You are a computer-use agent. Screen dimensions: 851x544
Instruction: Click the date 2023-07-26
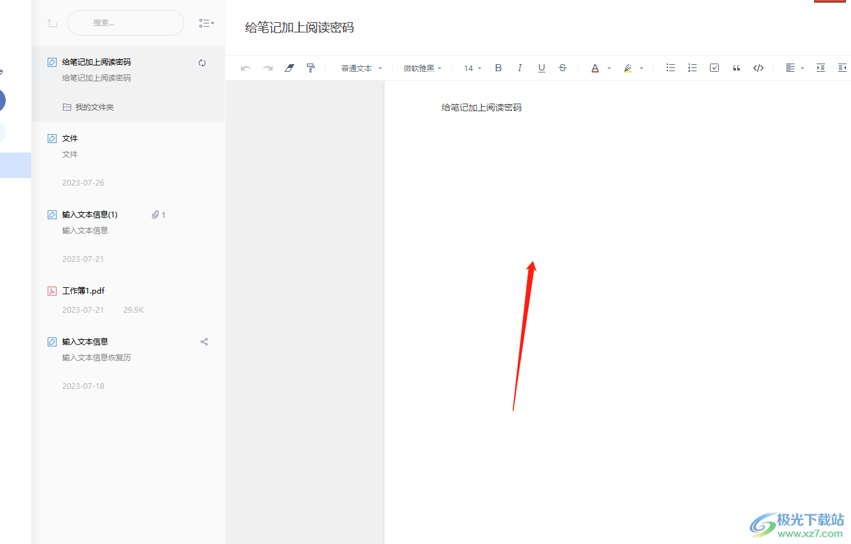pos(83,183)
